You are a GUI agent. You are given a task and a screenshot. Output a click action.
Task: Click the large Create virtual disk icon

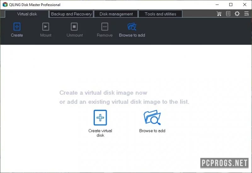tap(100, 117)
